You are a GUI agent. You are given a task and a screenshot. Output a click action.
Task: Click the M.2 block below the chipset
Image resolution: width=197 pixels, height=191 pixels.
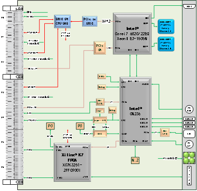pyautogui.click(x=135, y=160)
